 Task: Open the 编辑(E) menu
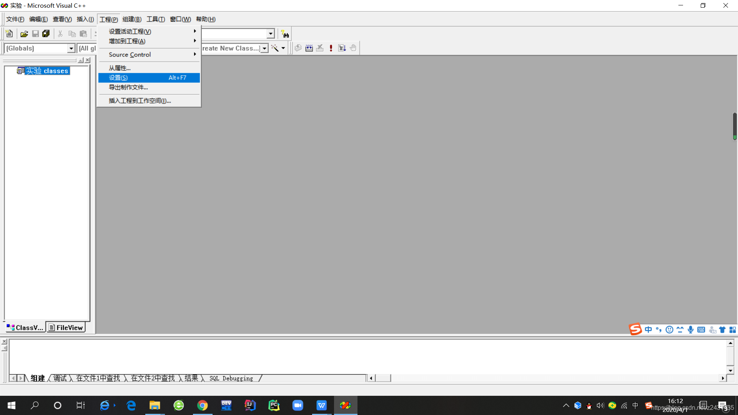pyautogui.click(x=38, y=19)
